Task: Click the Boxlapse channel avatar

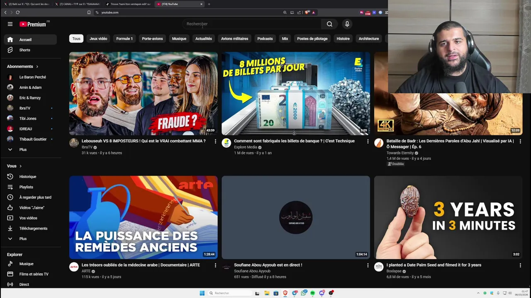Action: pos(379,267)
